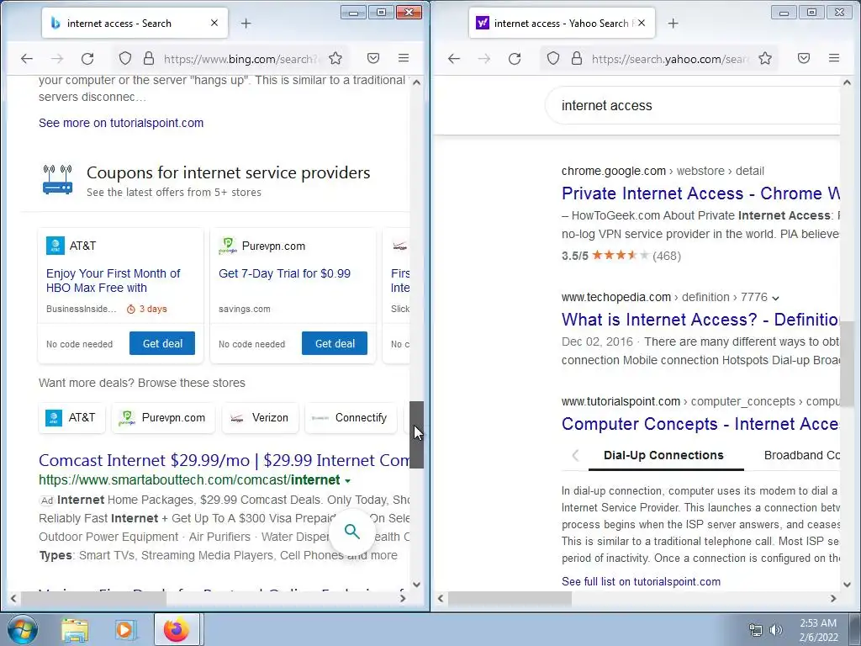Click previous arrow in connections tab strip
The height and width of the screenshot is (646, 861).
[575, 455]
